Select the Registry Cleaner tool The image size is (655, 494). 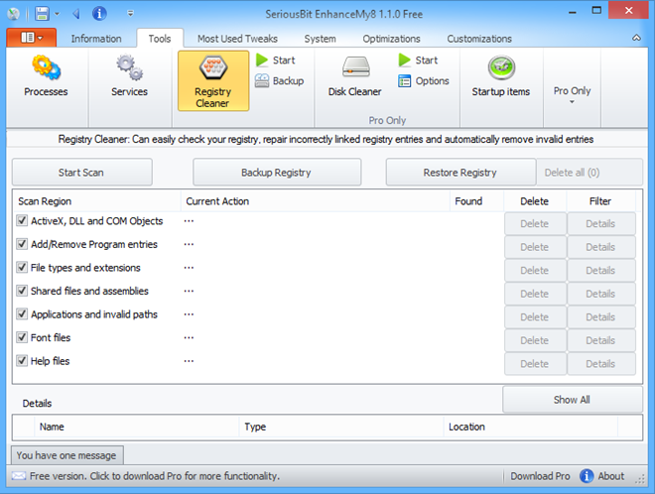point(213,81)
